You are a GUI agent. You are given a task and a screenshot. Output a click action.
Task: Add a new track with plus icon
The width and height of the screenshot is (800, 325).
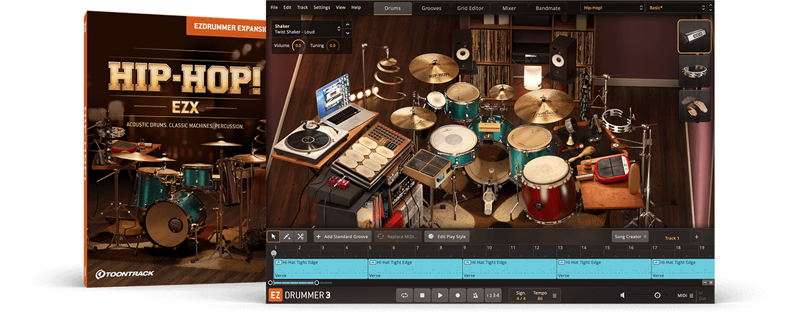(697, 236)
